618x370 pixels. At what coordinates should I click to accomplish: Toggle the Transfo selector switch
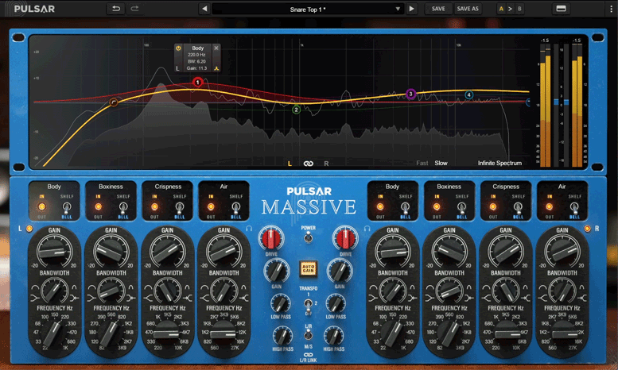click(308, 303)
